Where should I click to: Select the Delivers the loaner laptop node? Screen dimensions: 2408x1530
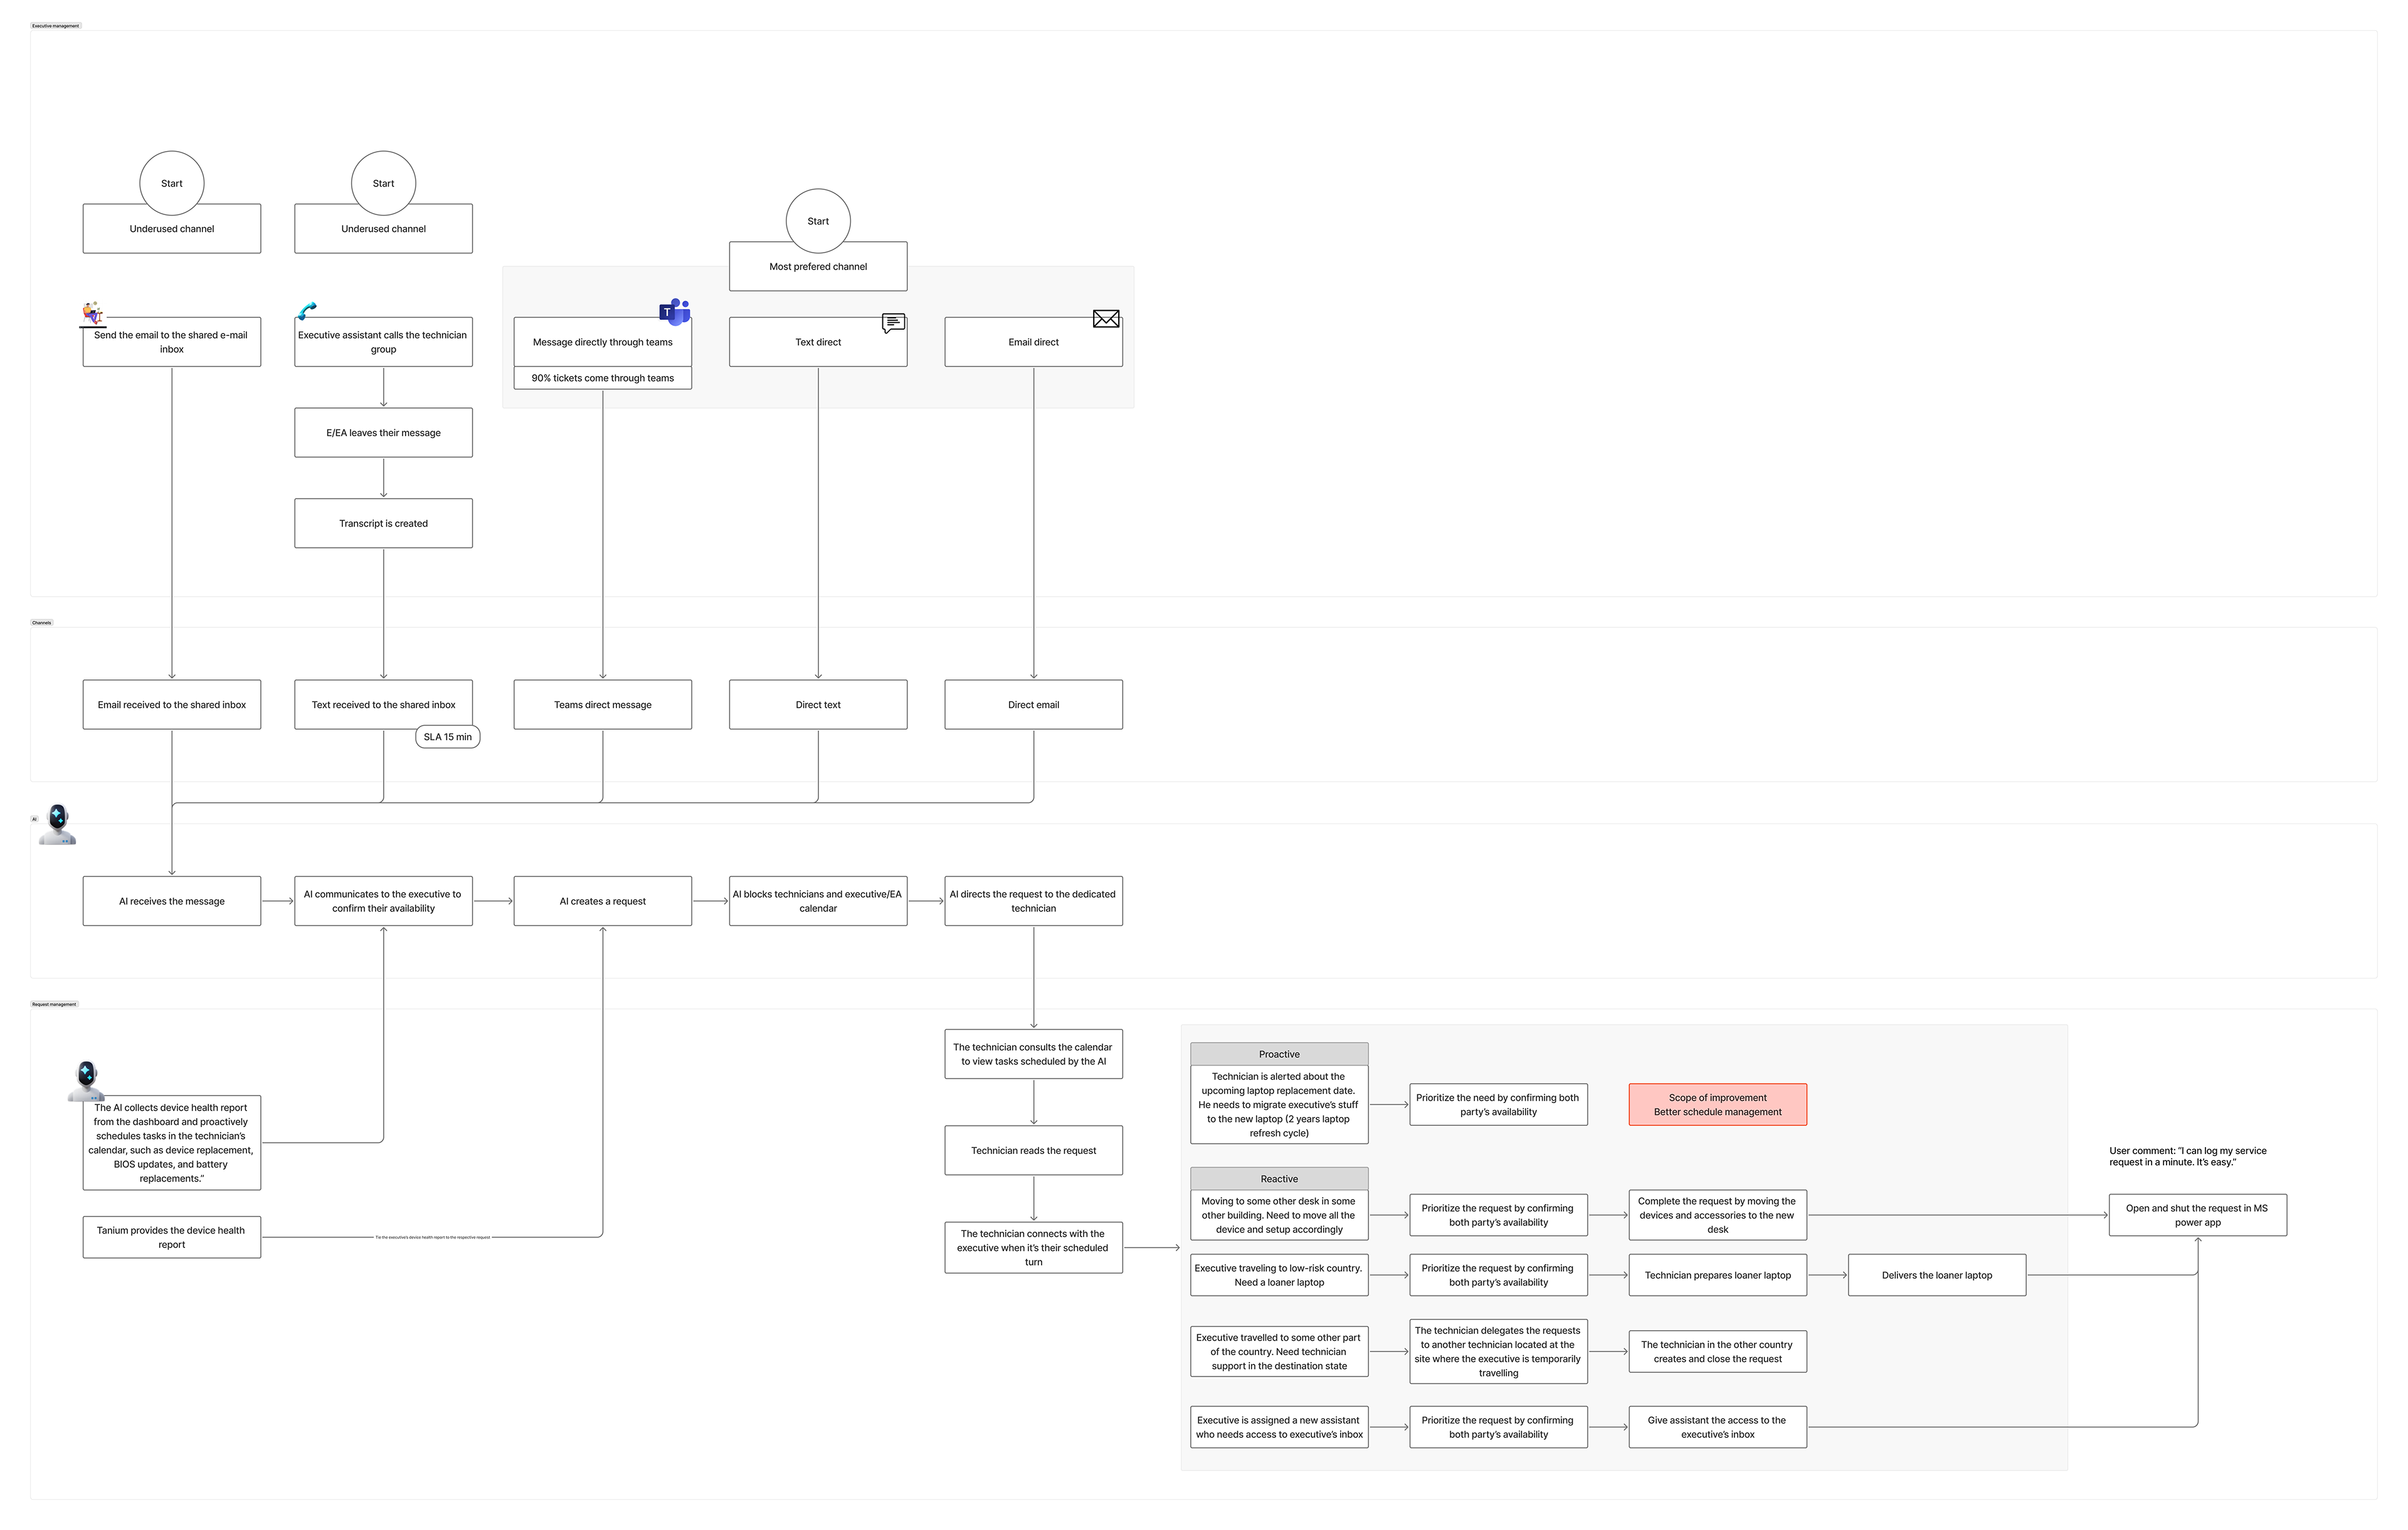point(1936,1275)
